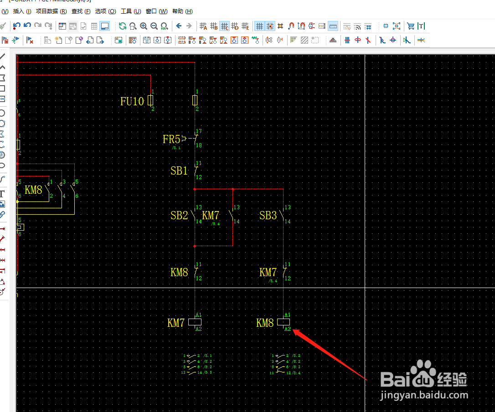Viewport: 495px width, 412px height.
Task: Toggle object snap magnet icon
Action: point(291,26)
